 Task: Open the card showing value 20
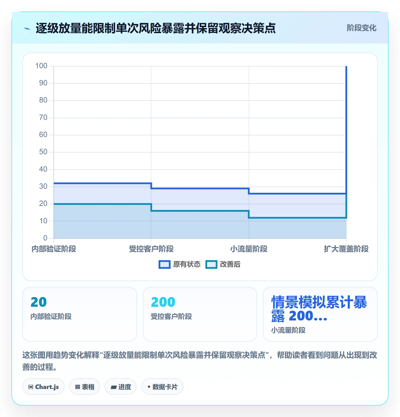tap(80, 314)
